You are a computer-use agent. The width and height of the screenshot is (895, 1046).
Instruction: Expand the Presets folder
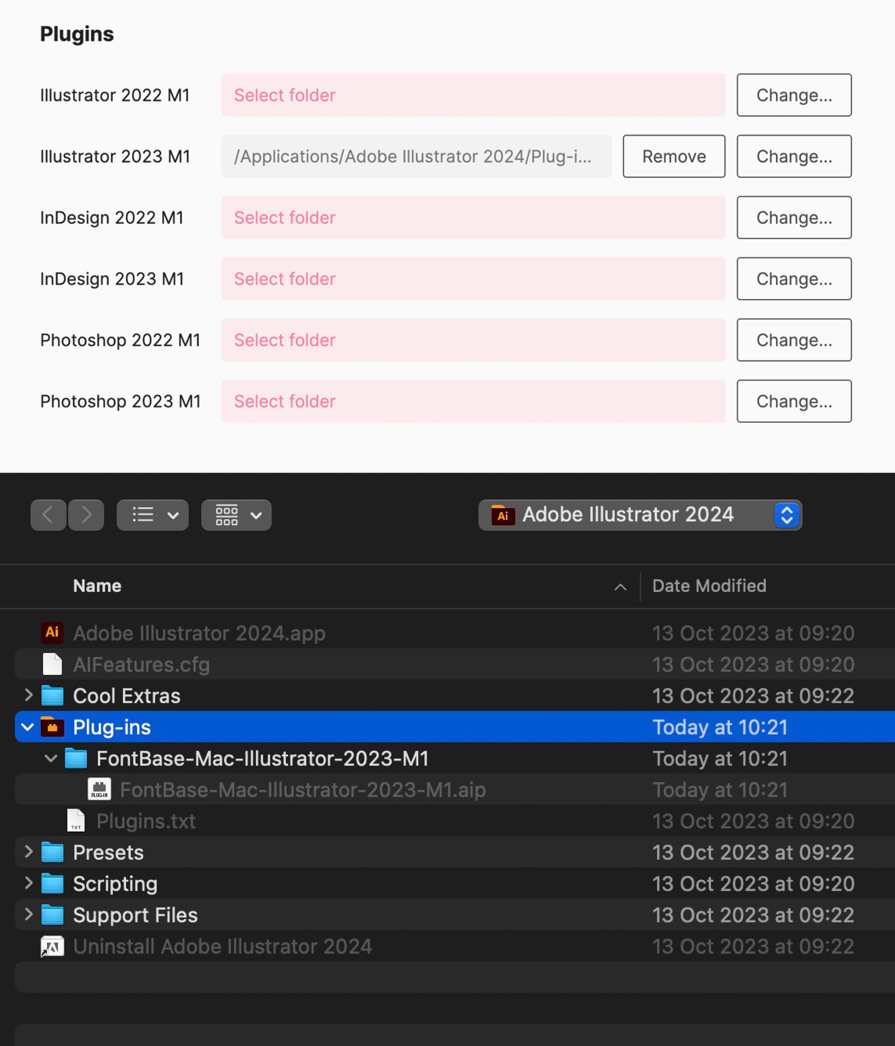29,852
